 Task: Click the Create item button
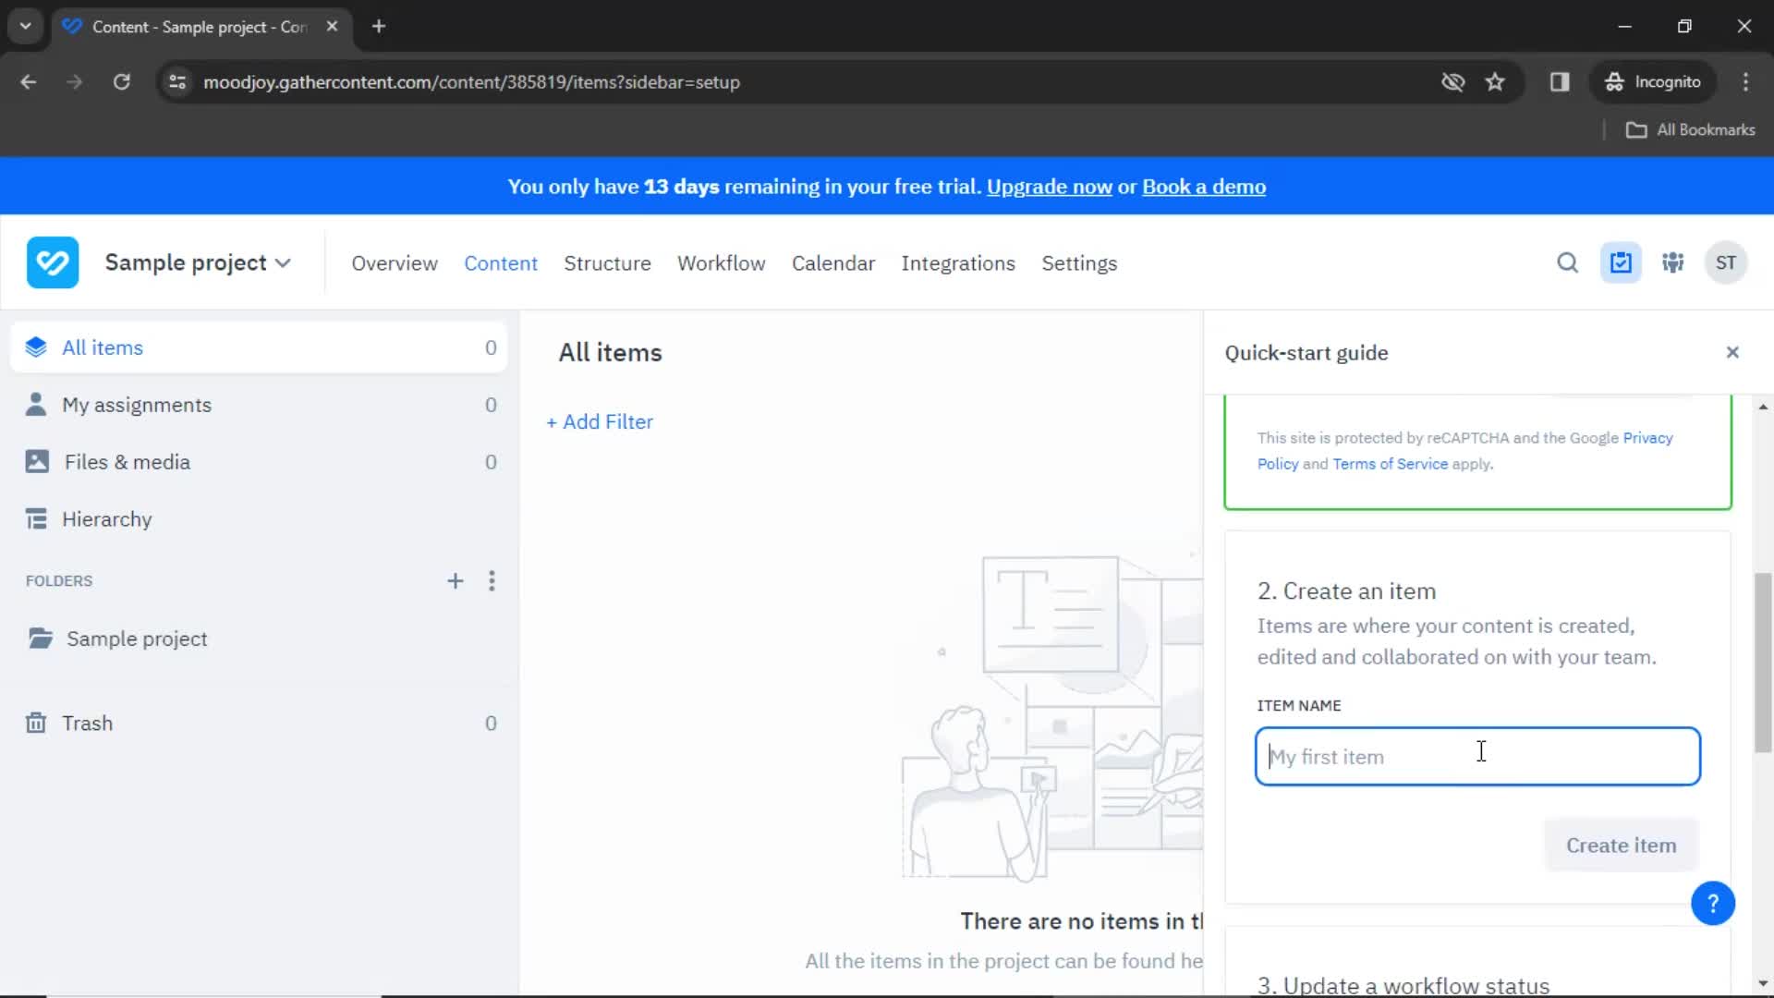(1622, 845)
